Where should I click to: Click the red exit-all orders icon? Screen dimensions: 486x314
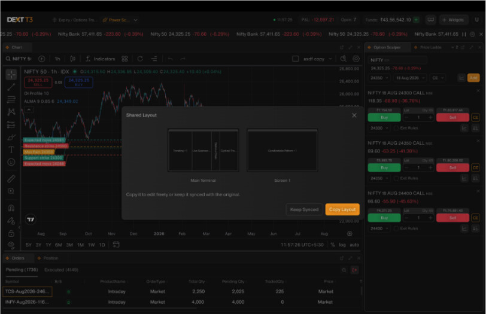click(354, 270)
